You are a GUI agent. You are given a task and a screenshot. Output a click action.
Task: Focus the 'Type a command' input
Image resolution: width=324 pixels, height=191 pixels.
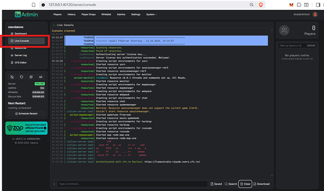tap(131, 184)
